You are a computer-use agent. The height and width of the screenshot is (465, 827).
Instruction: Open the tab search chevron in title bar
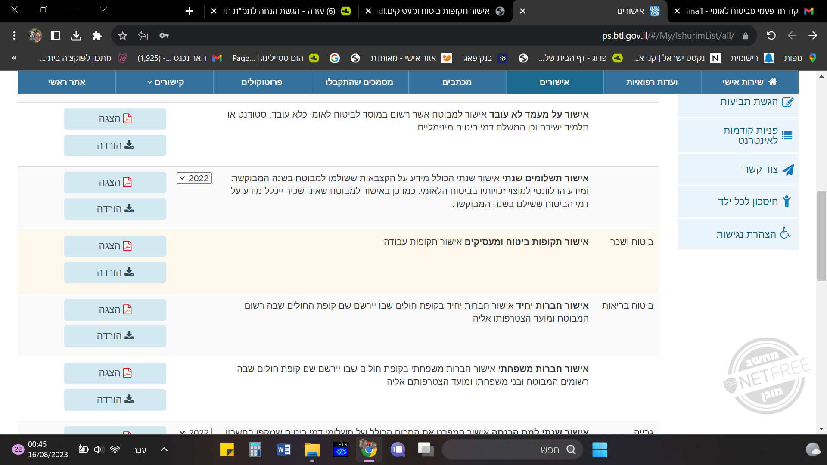point(103,9)
